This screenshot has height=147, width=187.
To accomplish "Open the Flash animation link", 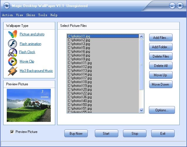I will [31, 44].
